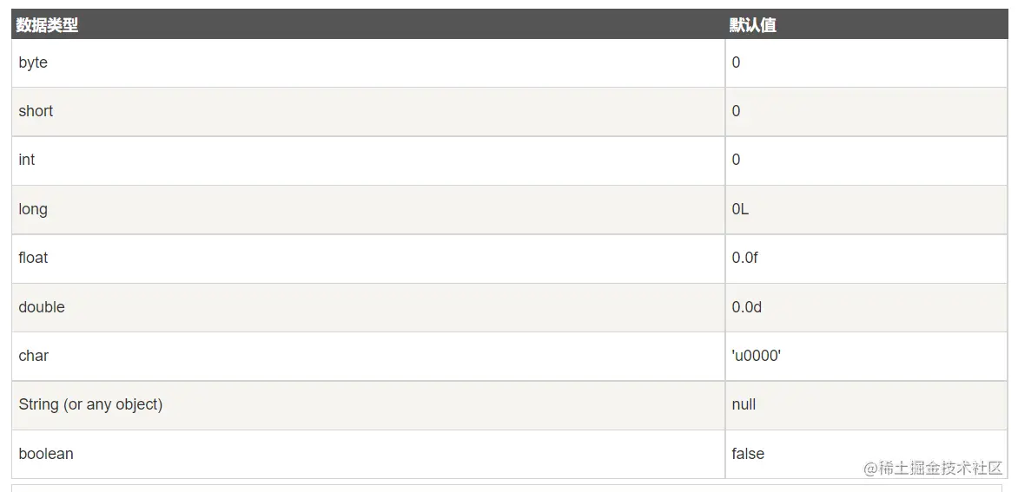Click the 0L default value cell
Viewport: 1018px width, 492px height.
(x=740, y=209)
